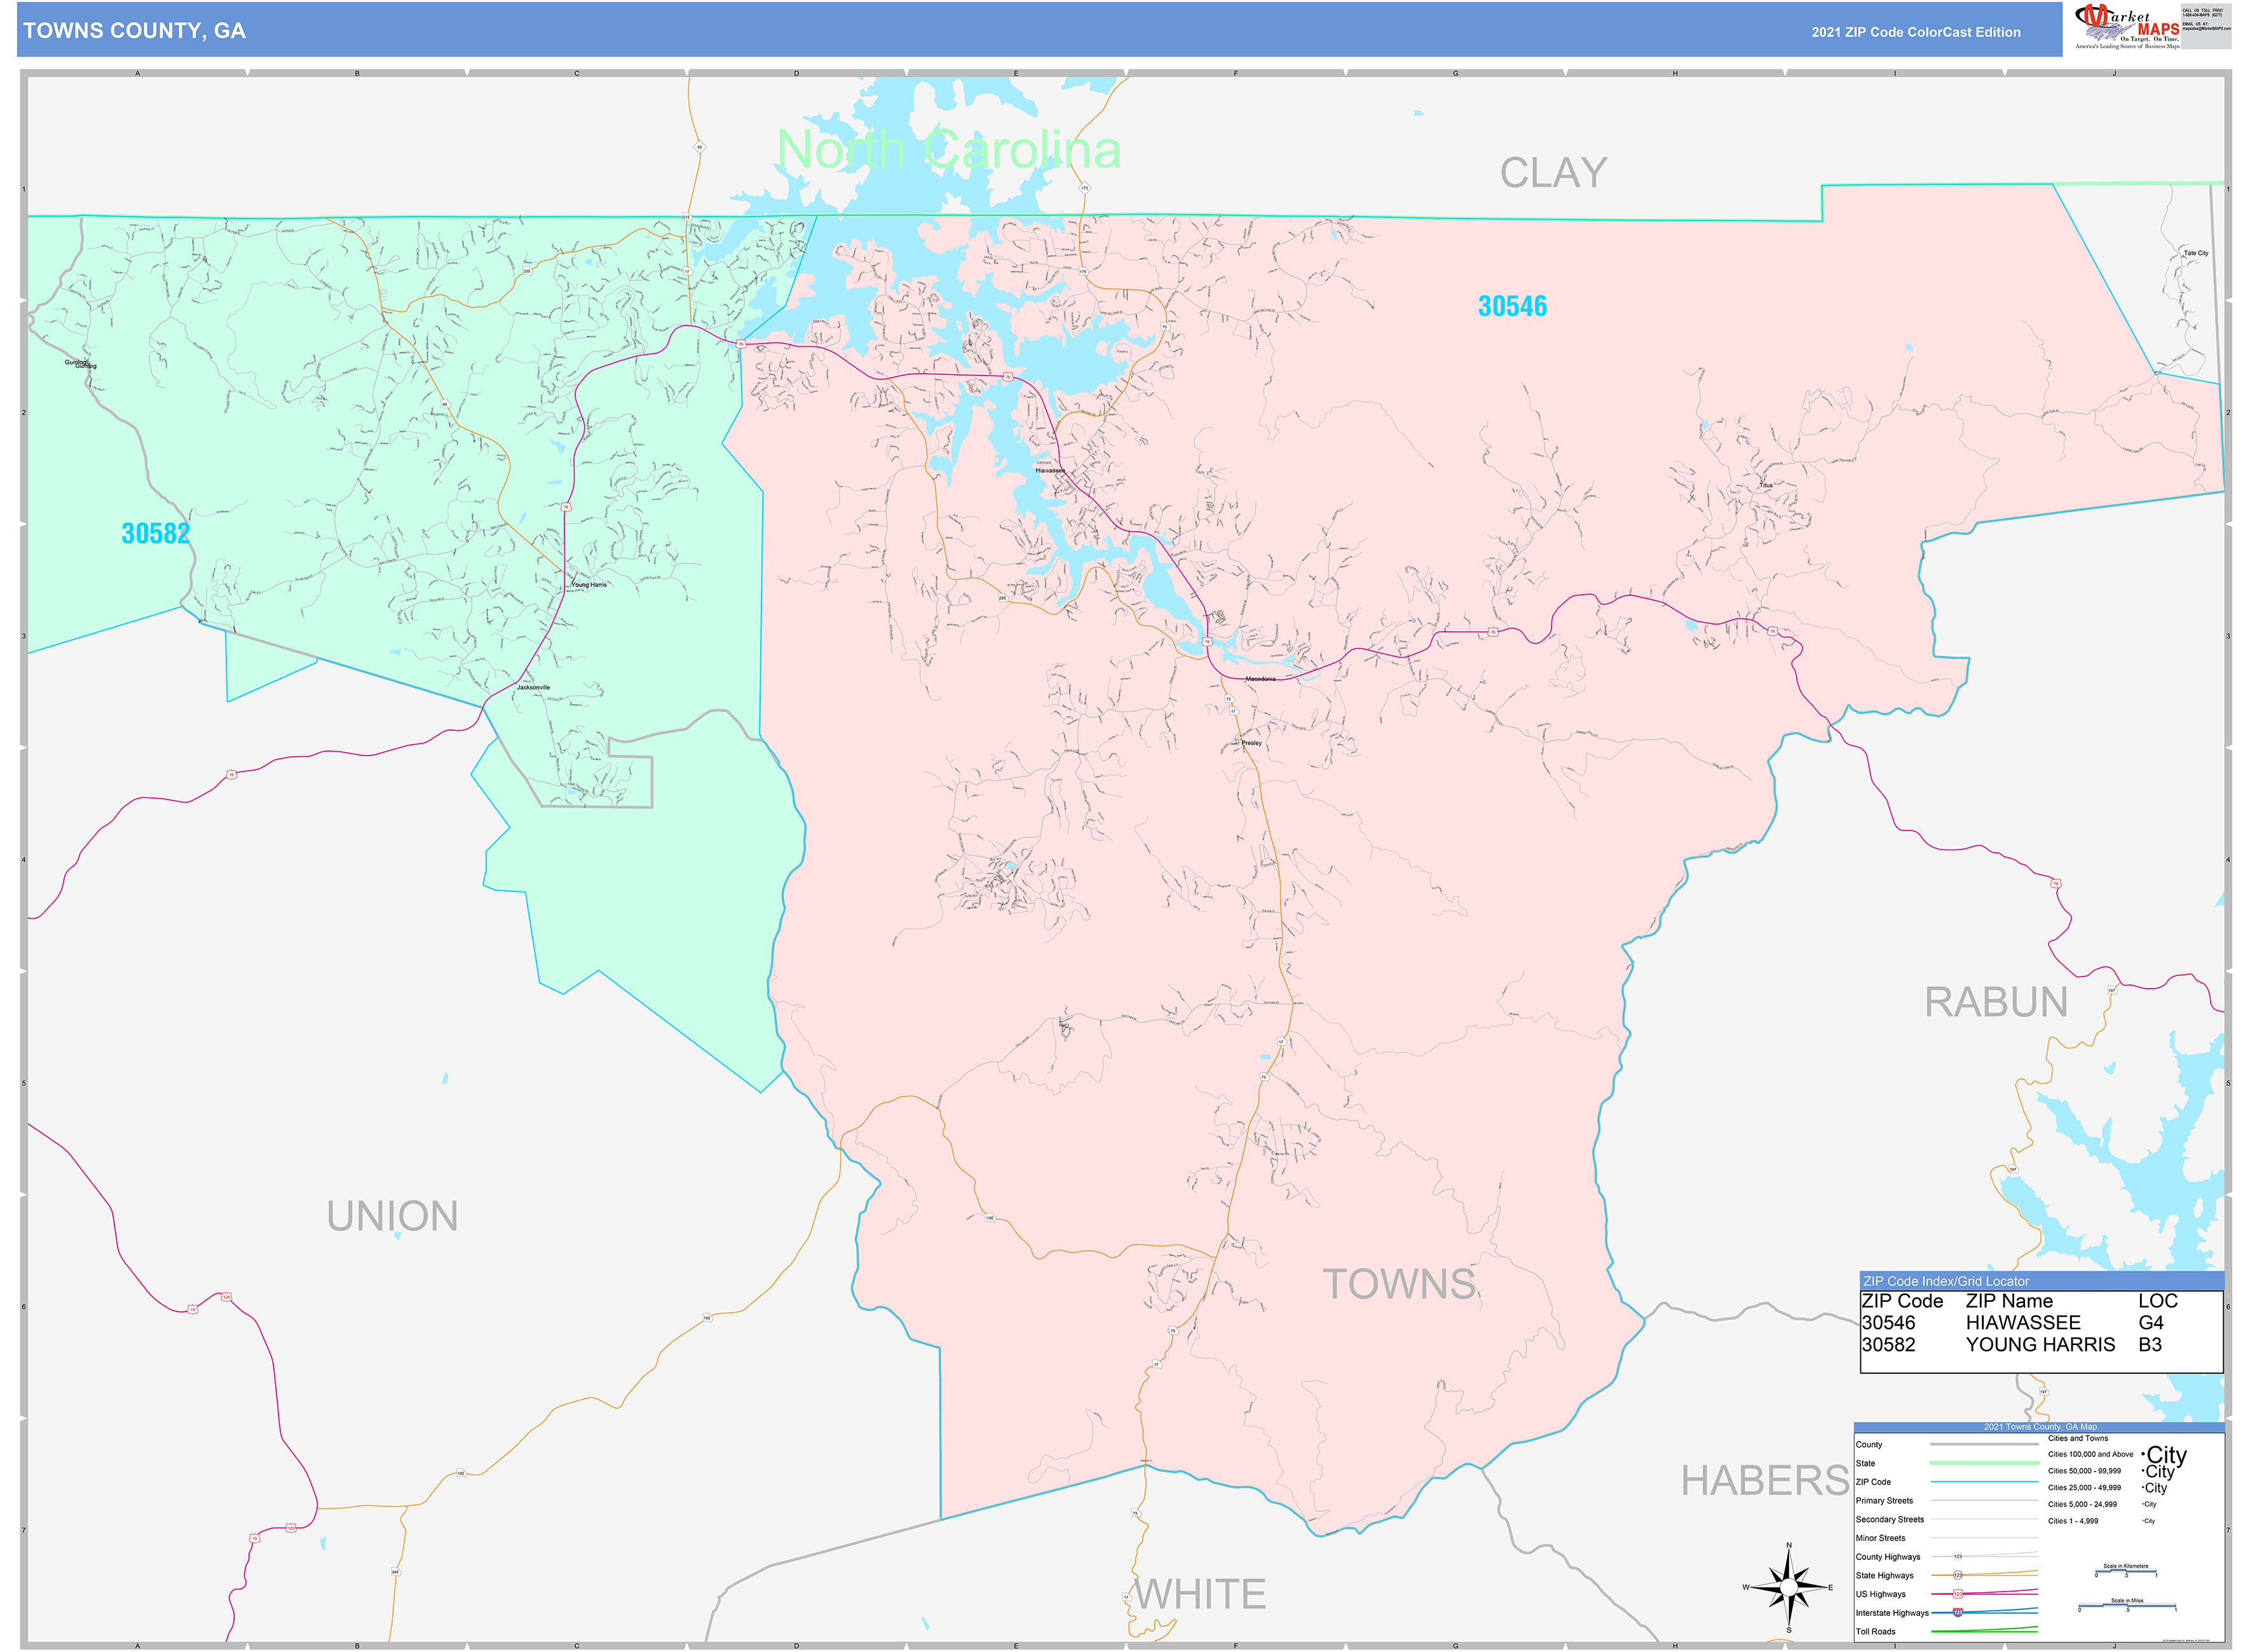Click the US Highways shield in legend
The width and height of the screenshot is (2243, 1652).
click(1958, 1593)
